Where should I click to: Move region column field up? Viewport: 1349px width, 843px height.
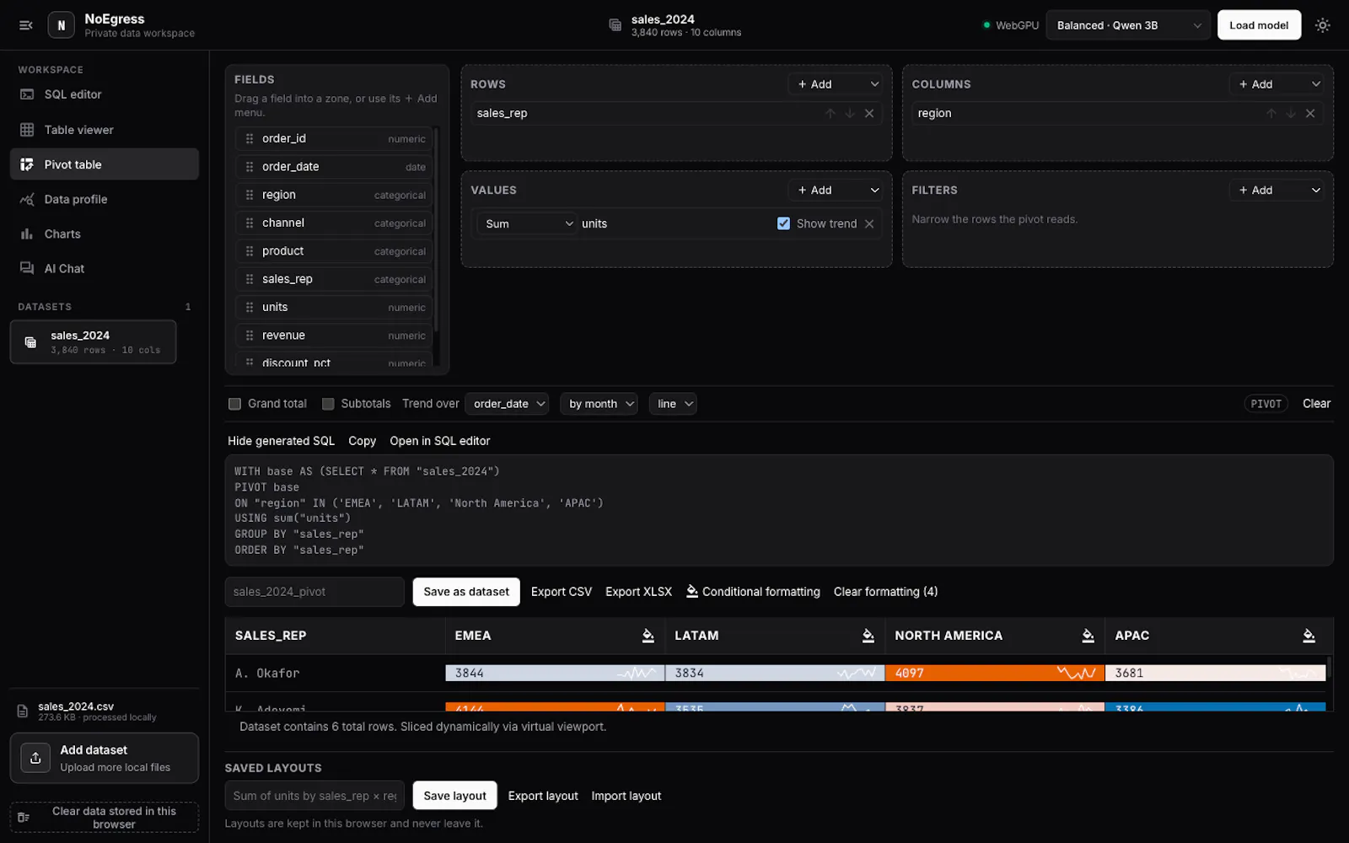coord(1271,113)
